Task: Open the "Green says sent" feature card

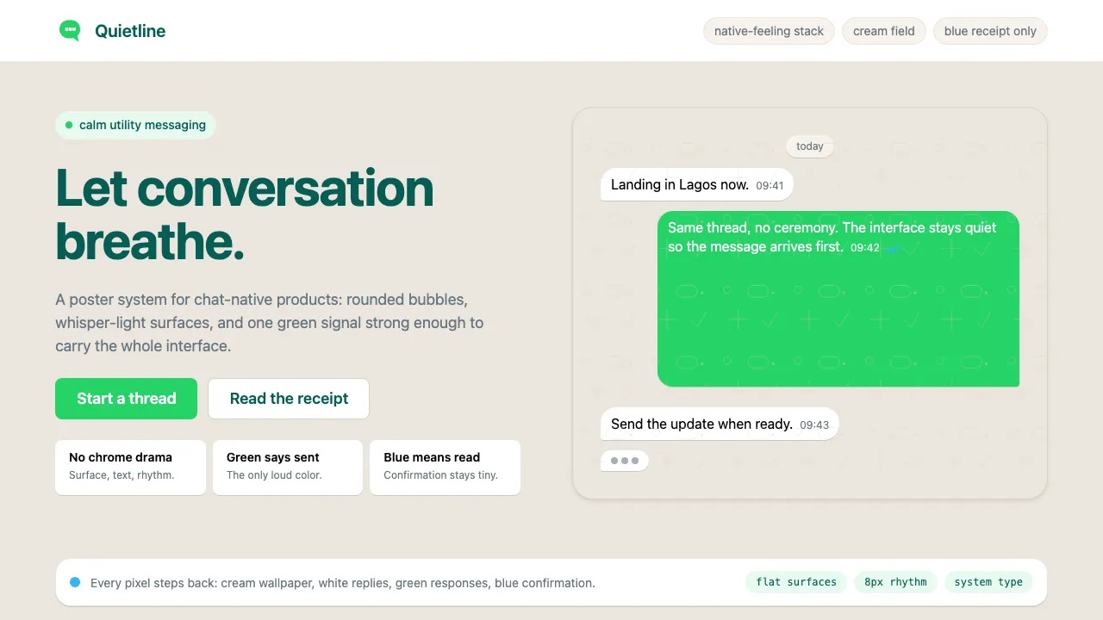Action: click(288, 468)
